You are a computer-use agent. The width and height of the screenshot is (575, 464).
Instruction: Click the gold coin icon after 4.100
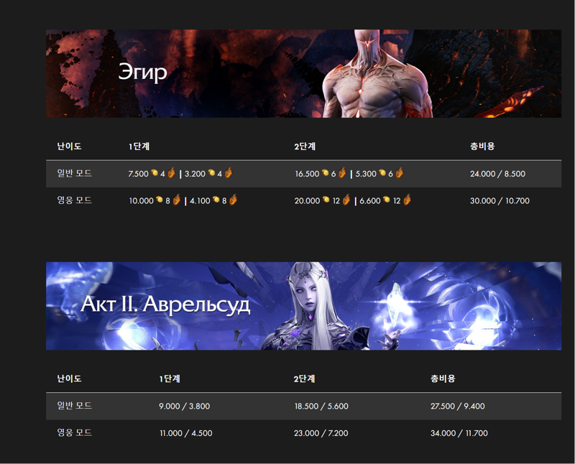[x=216, y=200]
